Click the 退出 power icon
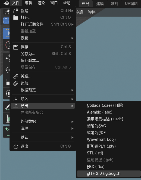141x180 pixels. [16, 147]
